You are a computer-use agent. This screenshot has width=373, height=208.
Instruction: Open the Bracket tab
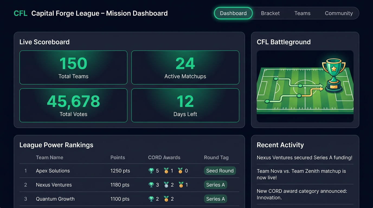tap(270, 13)
